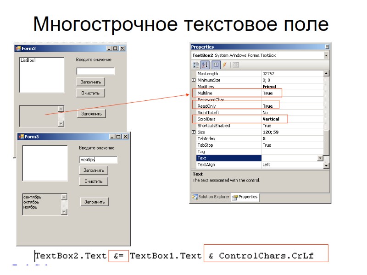367x275 pixels.
Task: Click the Solution Explorer tab icon
Action: pos(195,198)
